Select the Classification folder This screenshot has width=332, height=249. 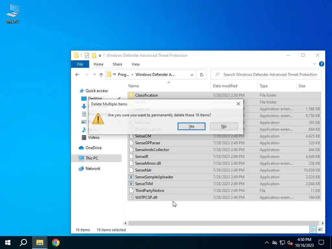pos(147,95)
